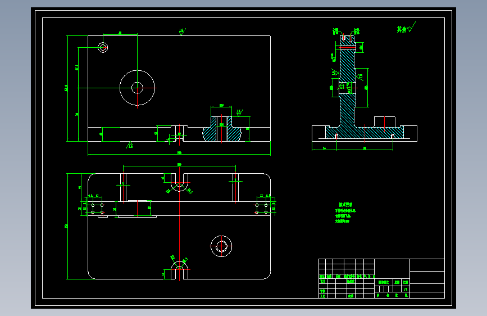Select the small hole circle in front view corner
Viewport: 487px width, 316px height.
coord(103,48)
